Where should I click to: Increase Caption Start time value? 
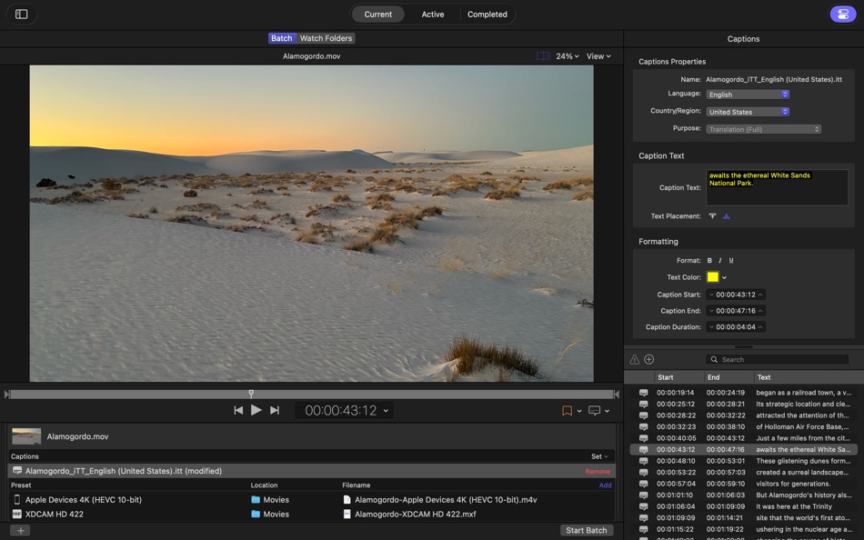point(760,295)
